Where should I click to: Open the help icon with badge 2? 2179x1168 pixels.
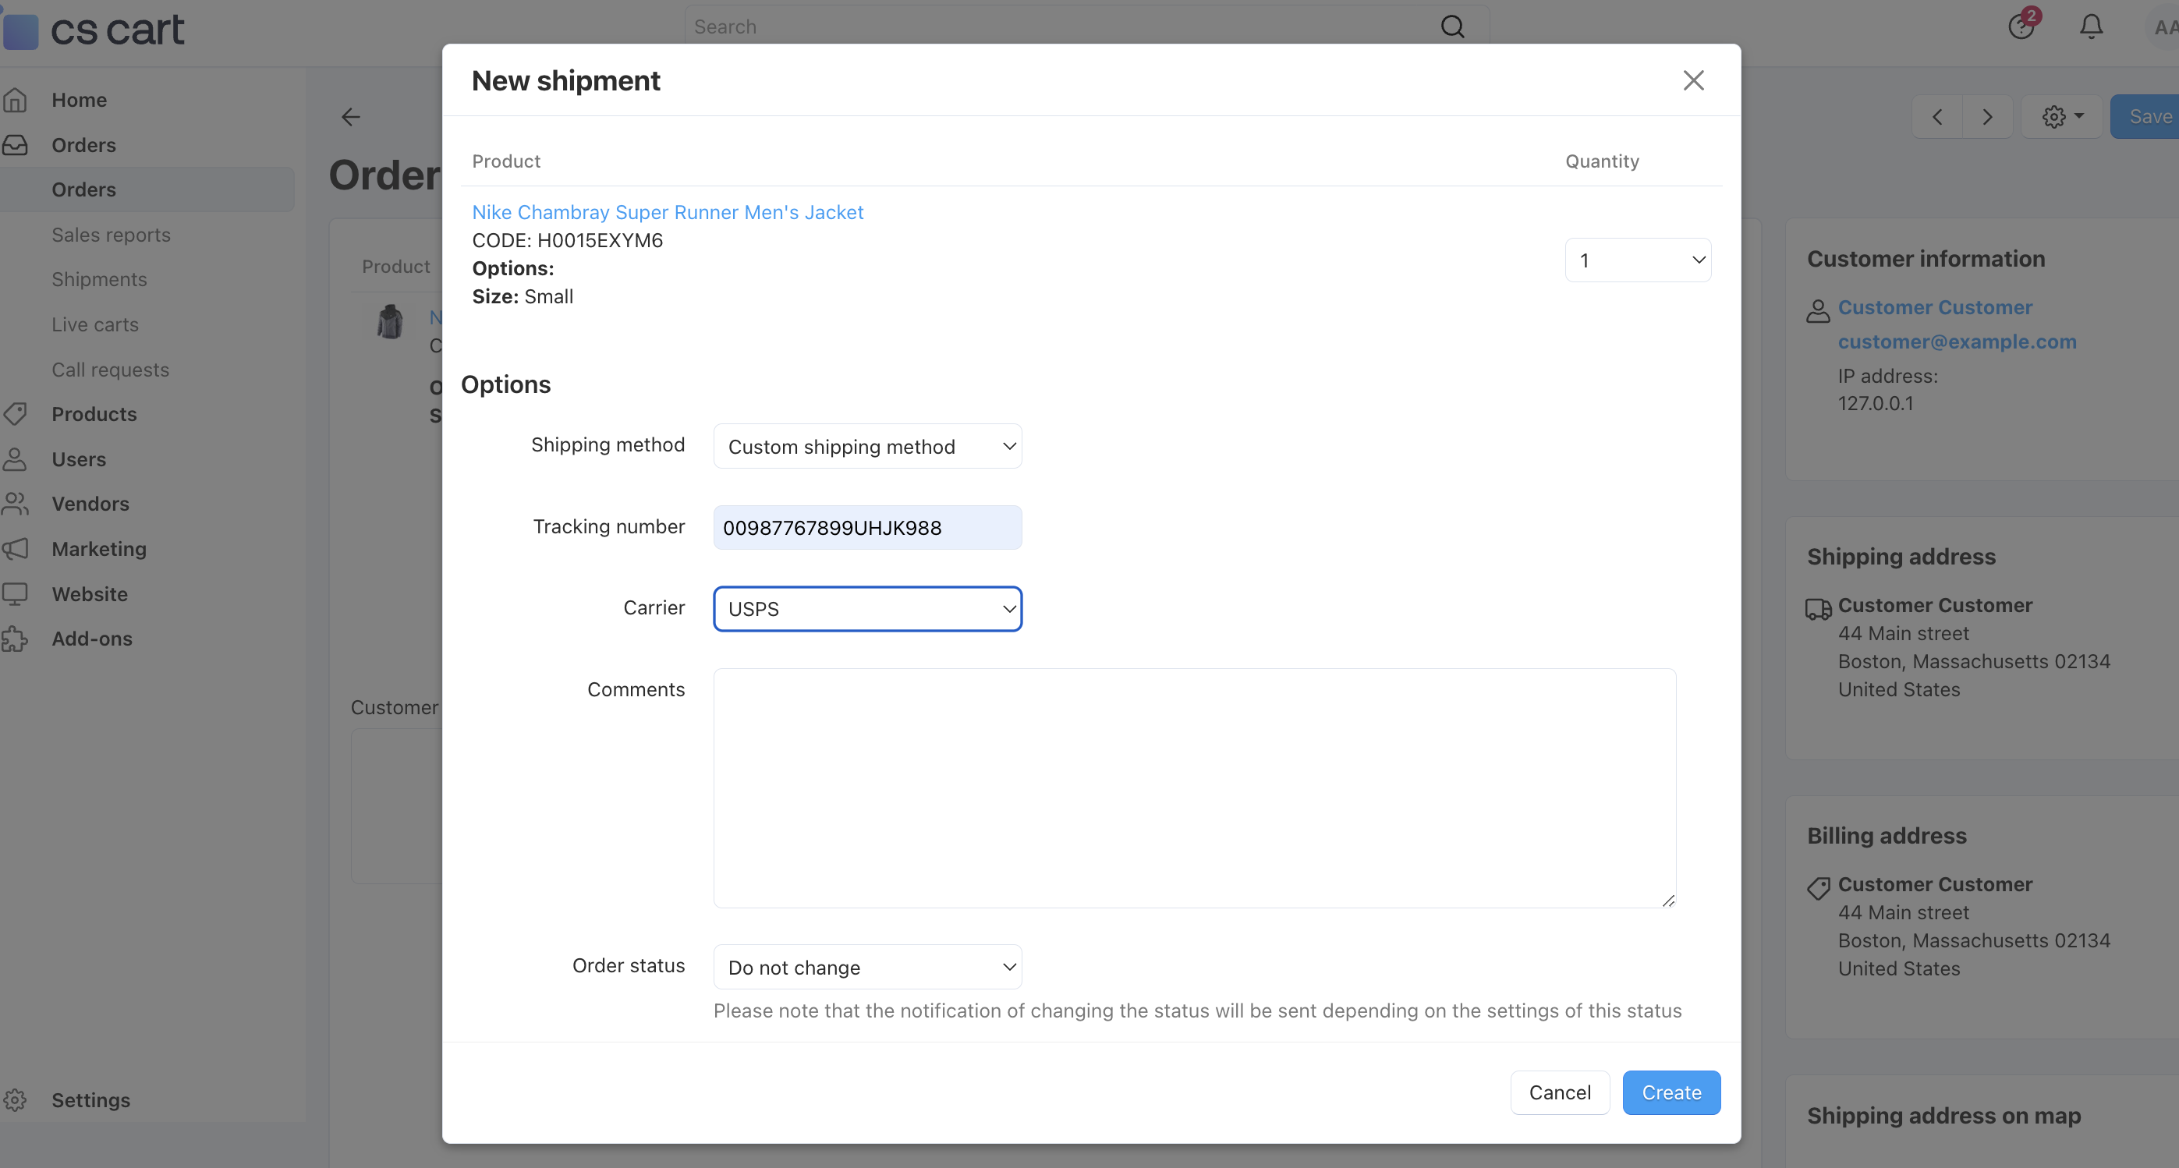coord(2022,26)
